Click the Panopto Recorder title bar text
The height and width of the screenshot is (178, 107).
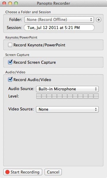pos(53,3)
